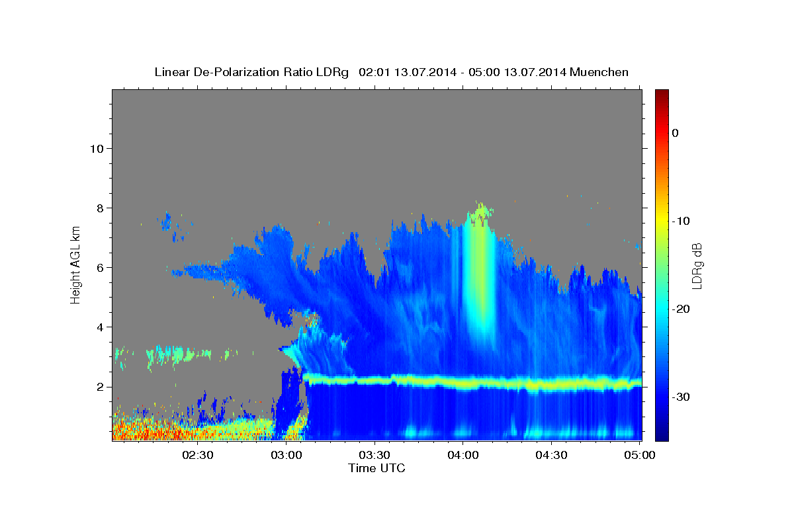Click the colorbar value -30
This screenshot has height=529, width=794.
tap(682, 397)
